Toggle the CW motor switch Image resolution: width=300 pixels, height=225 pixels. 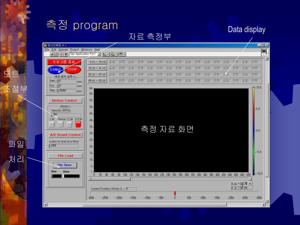(52, 124)
